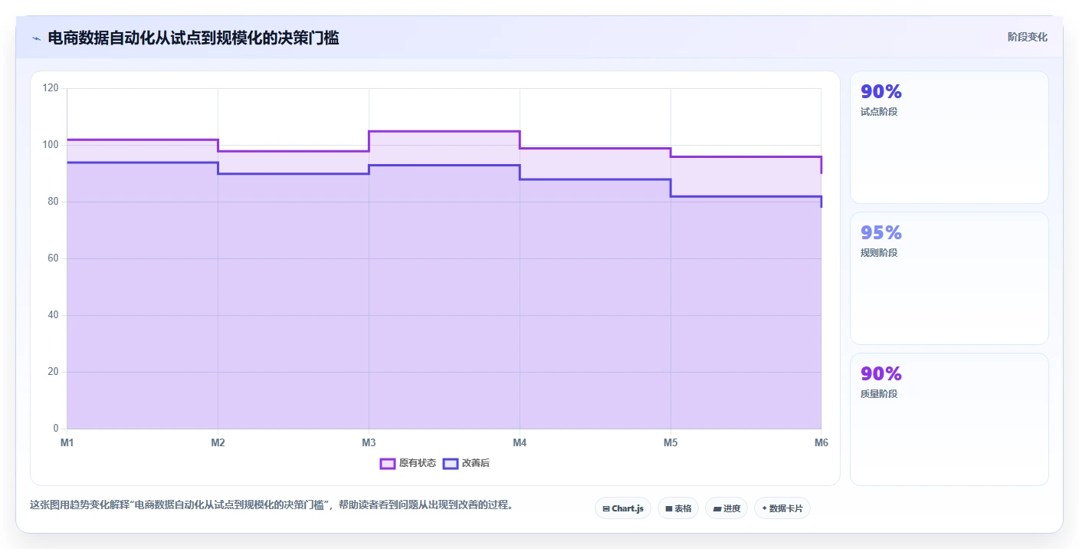Click the 质量阶段 label
This screenshot has height=549, width=1079.
point(879,394)
